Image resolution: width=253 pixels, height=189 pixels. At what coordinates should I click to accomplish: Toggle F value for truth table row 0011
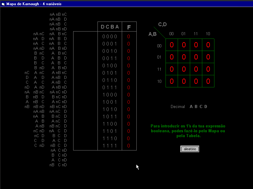[x=129, y=58]
